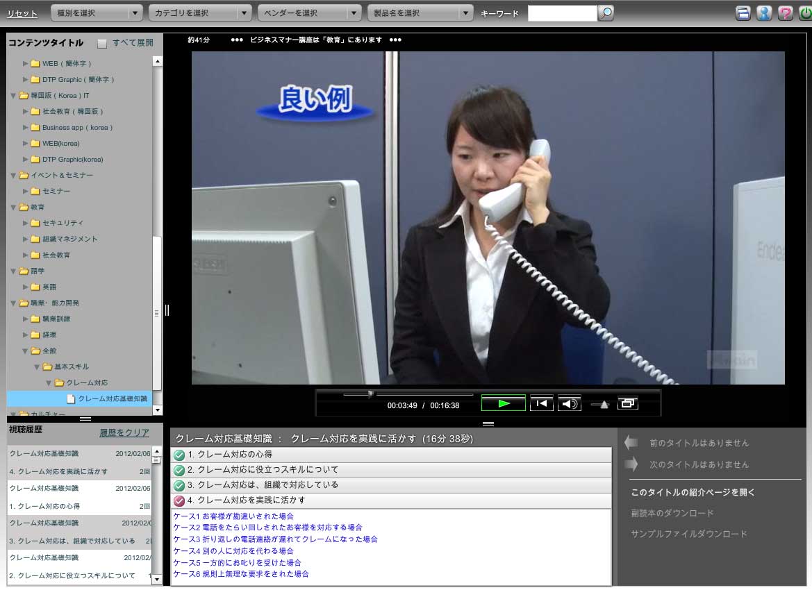Collapse the 職業・能力開発 folder
This screenshot has height=590, width=812.
(13, 303)
